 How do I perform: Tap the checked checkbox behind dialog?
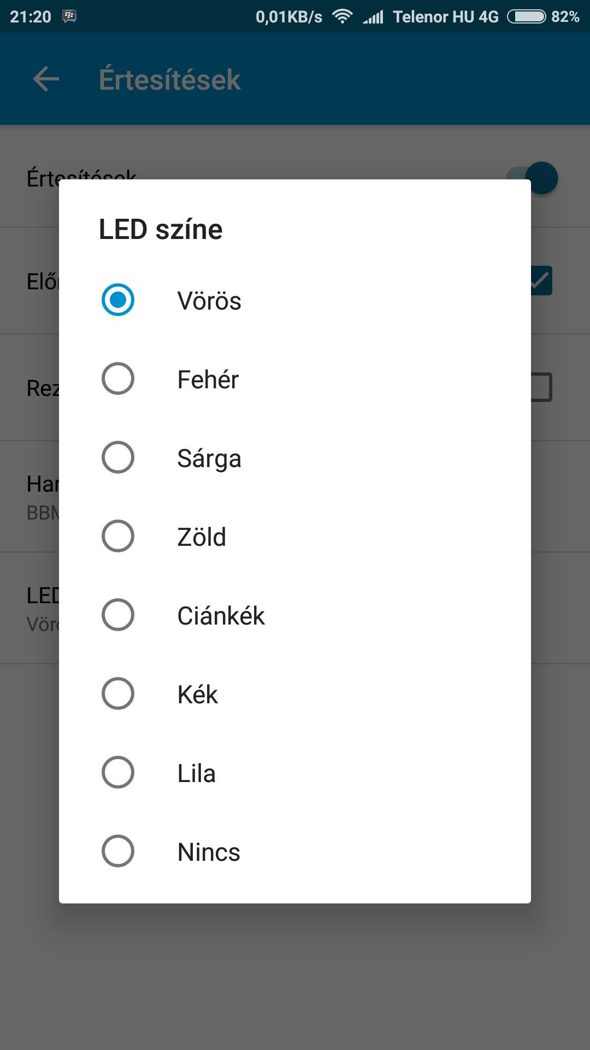(x=541, y=281)
